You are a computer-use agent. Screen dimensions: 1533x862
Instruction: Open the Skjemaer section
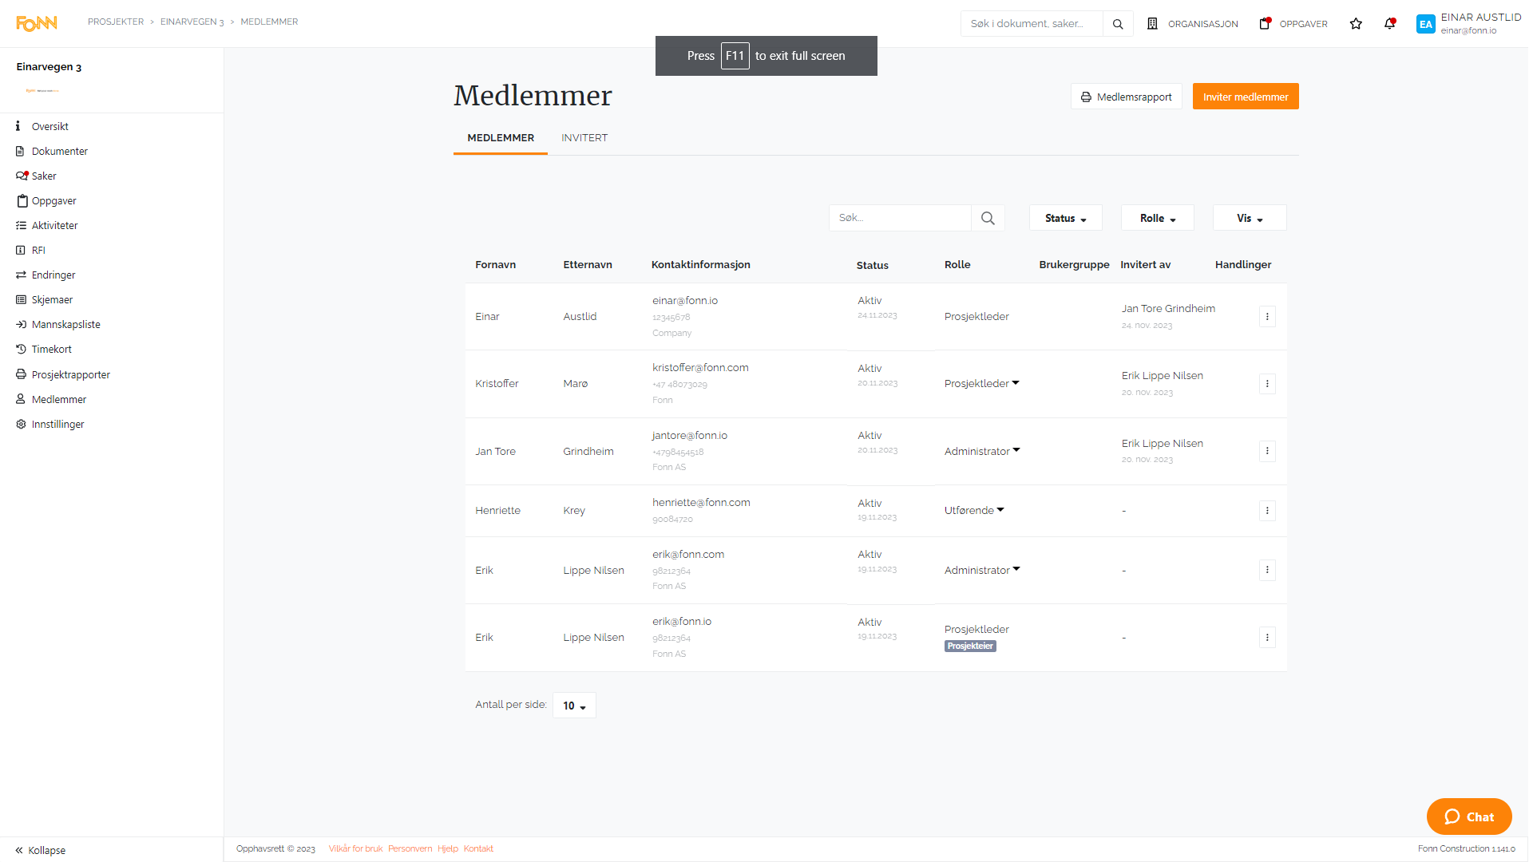click(53, 299)
